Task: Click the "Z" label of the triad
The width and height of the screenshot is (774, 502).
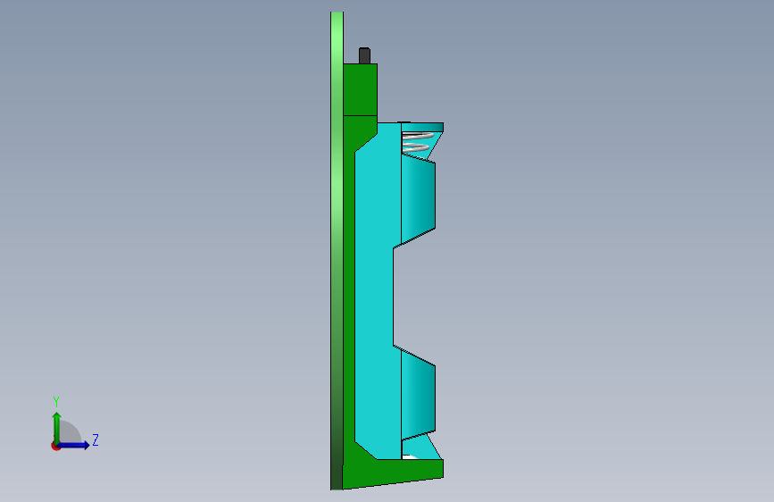Action: (96, 439)
